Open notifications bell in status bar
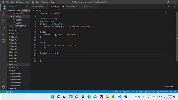 tap(175, 92)
